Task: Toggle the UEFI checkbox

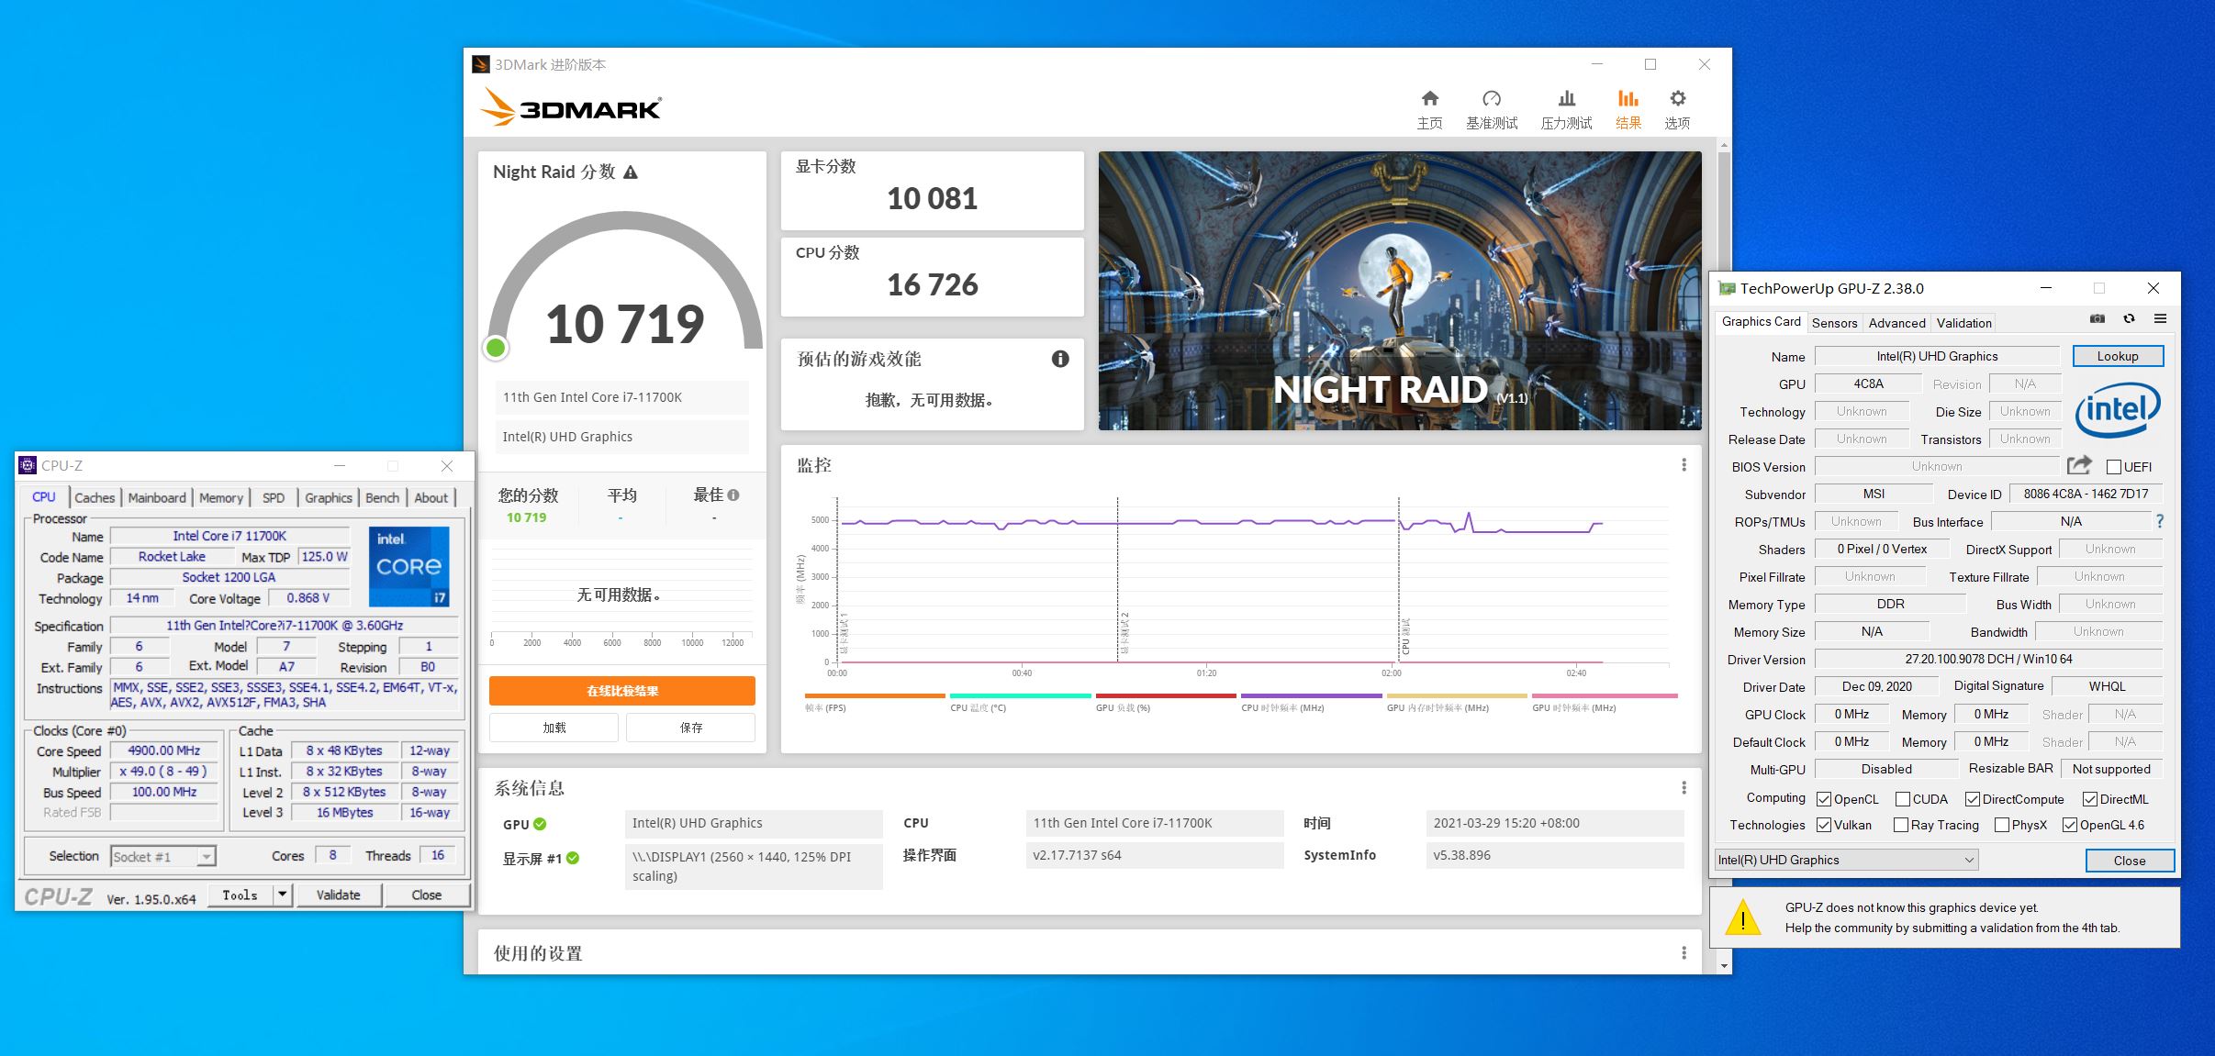Action: pos(2113,467)
